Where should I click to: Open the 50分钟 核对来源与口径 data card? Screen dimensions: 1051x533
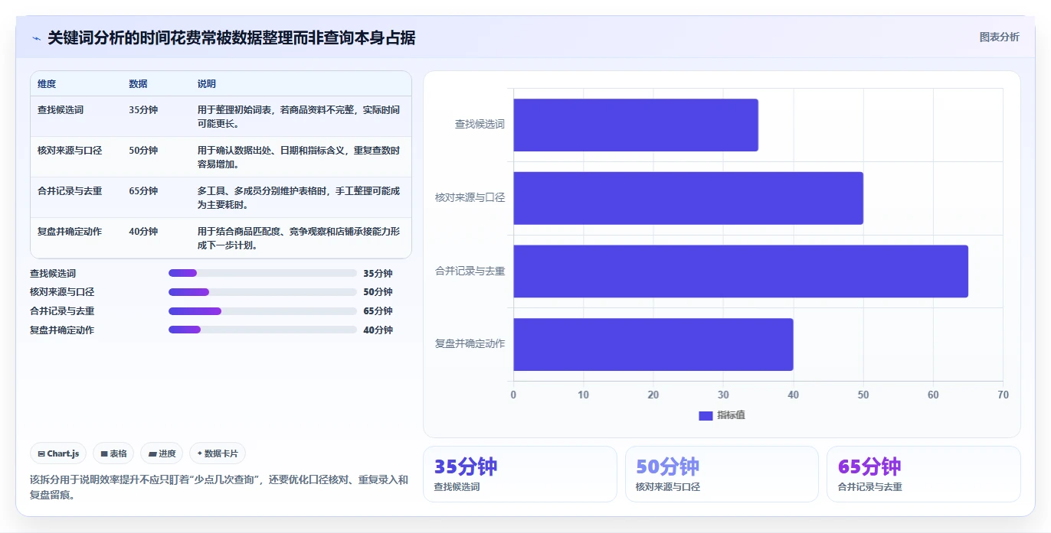pos(722,474)
